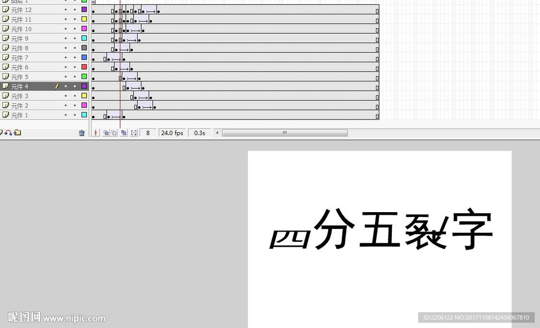Image resolution: width=540 pixels, height=328 pixels.
Task: Select the 裂 character on the stage
Action: point(426,231)
